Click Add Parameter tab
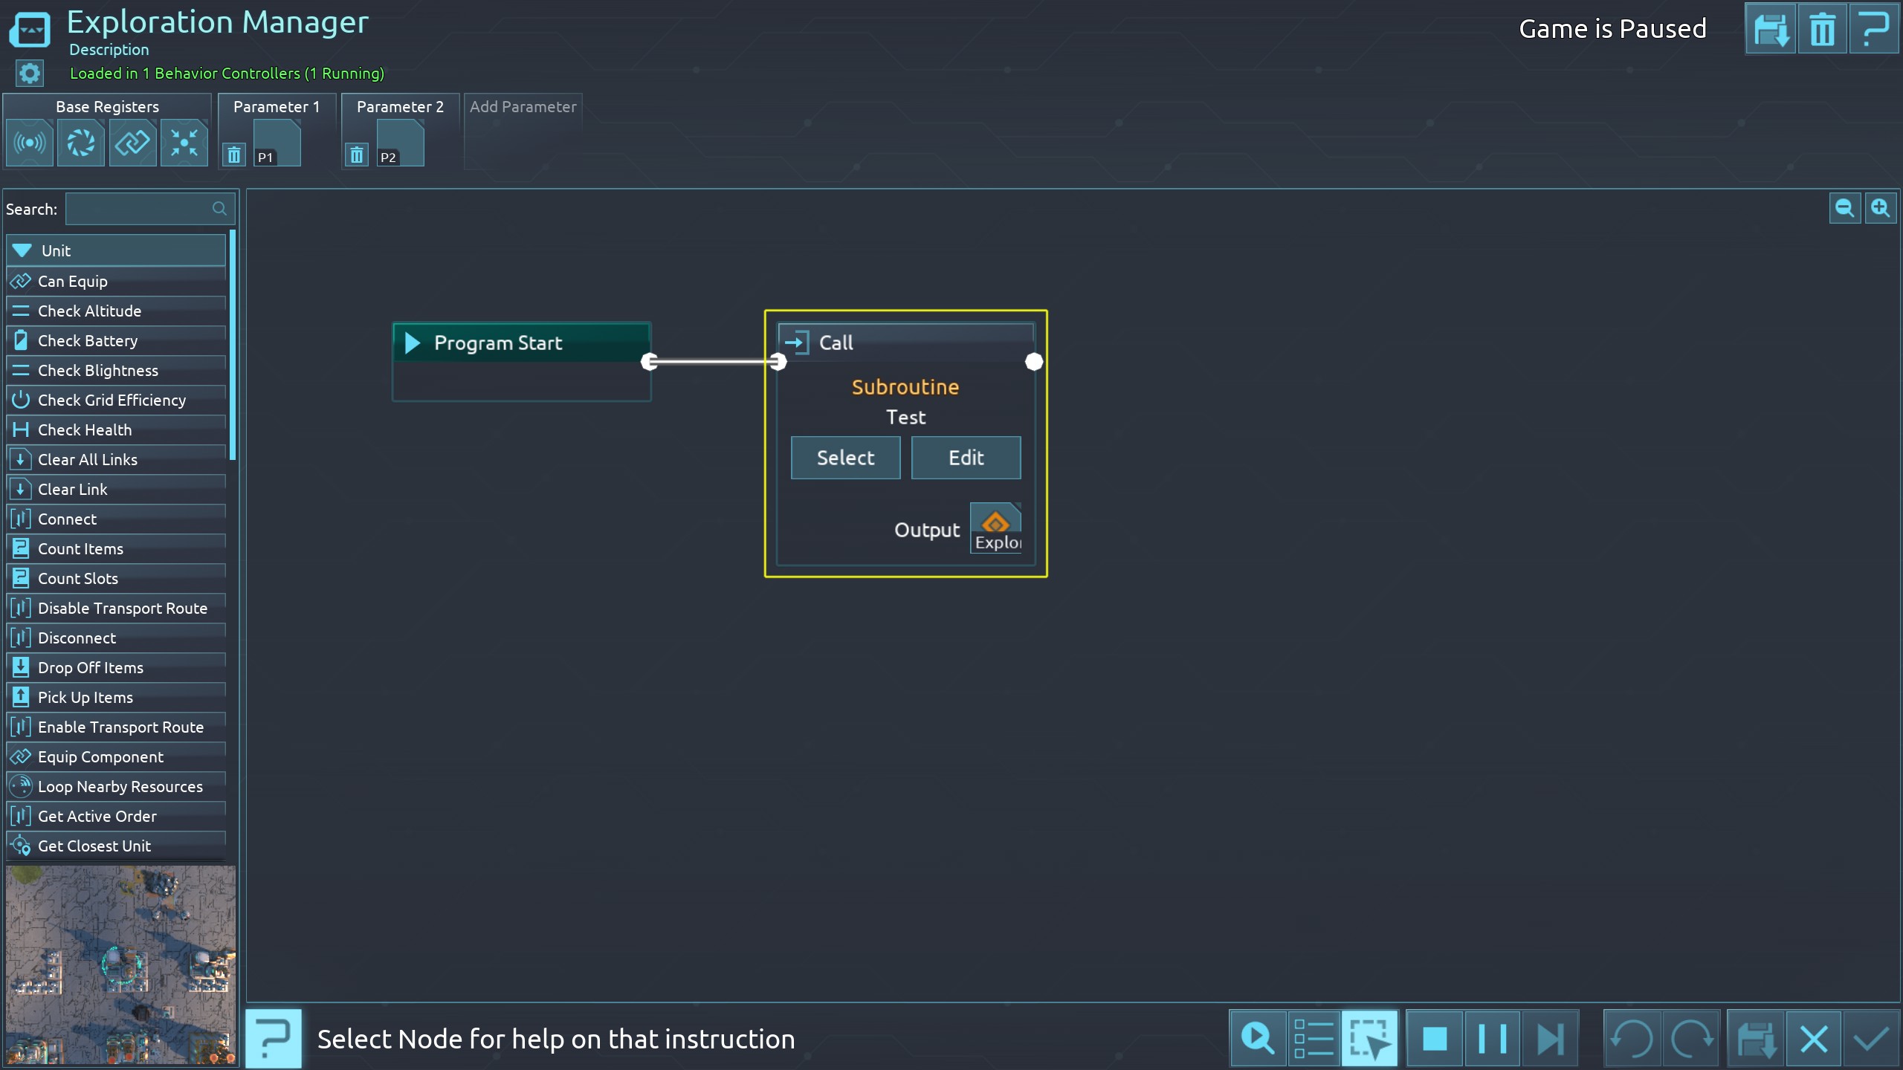 tap(523, 107)
